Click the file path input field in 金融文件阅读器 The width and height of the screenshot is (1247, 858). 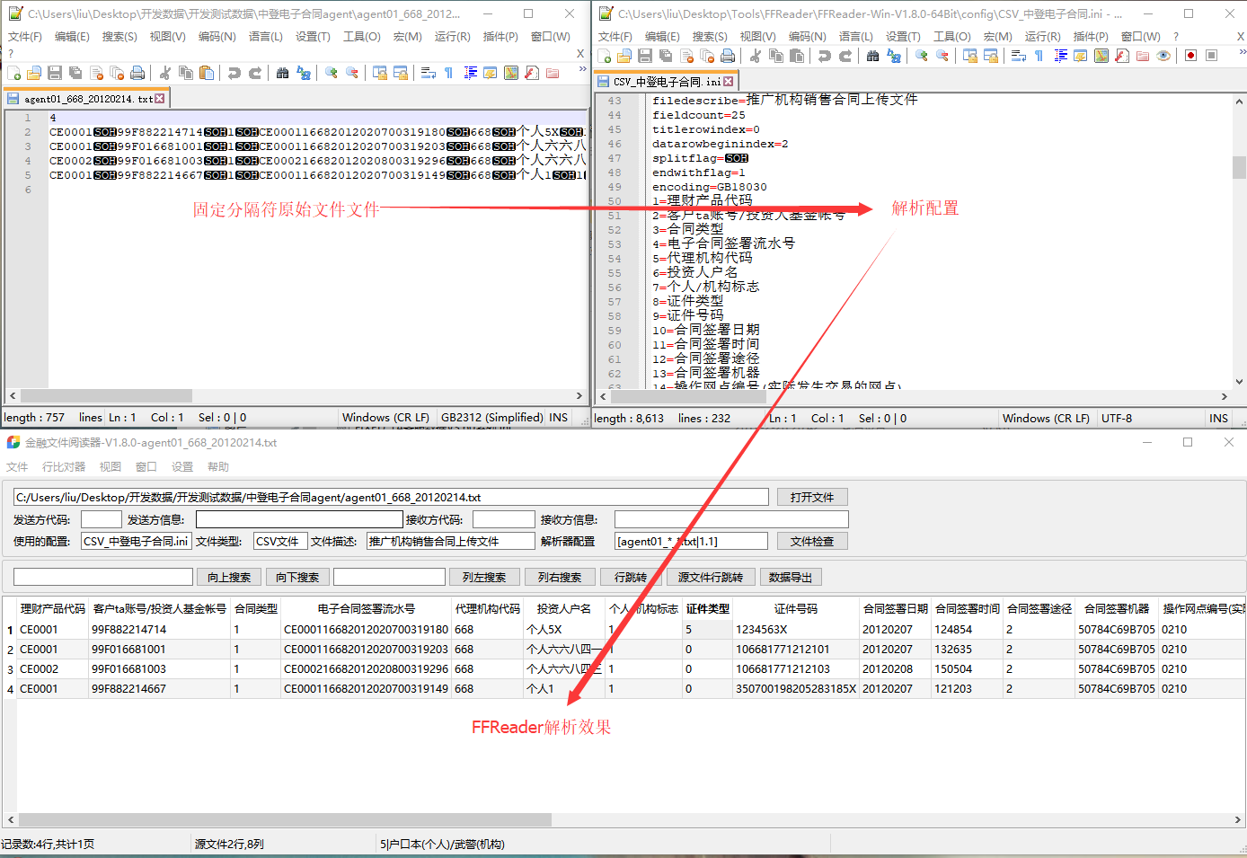coord(391,497)
